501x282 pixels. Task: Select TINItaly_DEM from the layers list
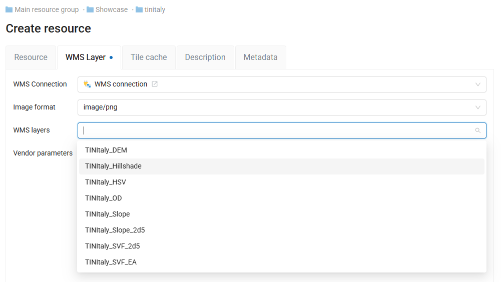point(106,150)
